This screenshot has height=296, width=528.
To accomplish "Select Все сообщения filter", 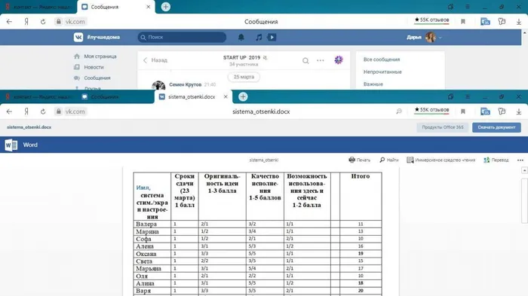I will point(382,60).
